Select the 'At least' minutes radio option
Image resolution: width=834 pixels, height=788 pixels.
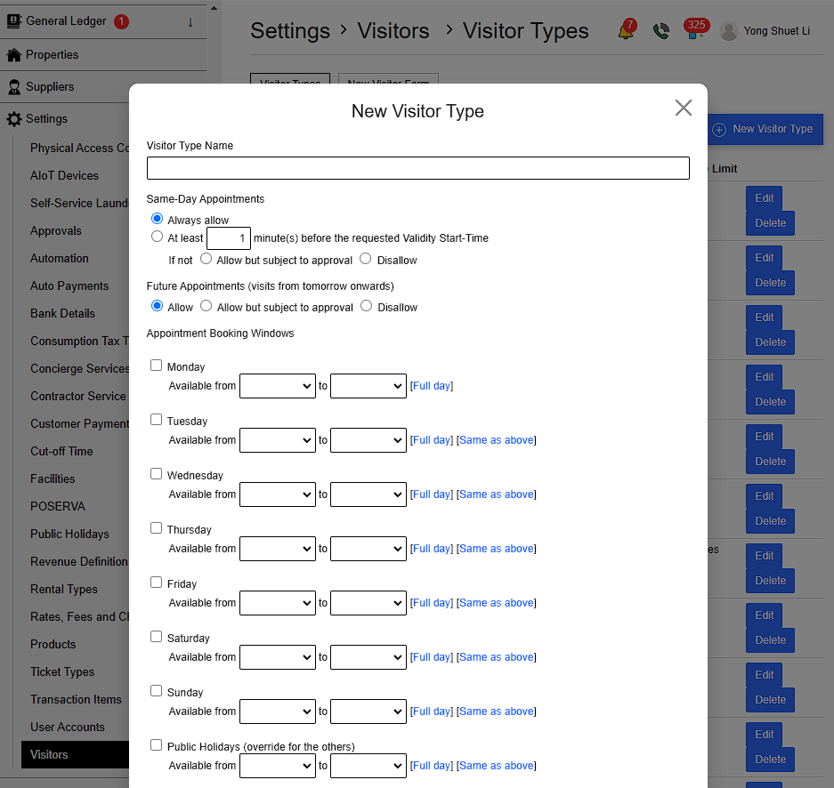(157, 237)
